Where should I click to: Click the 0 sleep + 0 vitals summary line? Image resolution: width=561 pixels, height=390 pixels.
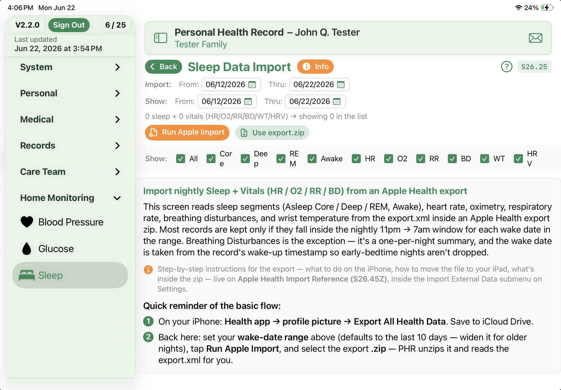click(x=256, y=116)
